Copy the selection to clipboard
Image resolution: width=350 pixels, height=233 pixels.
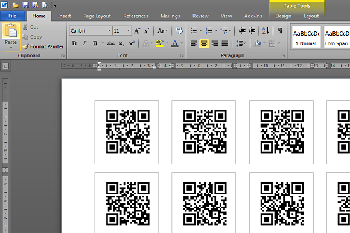pyautogui.click(x=32, y=37)
